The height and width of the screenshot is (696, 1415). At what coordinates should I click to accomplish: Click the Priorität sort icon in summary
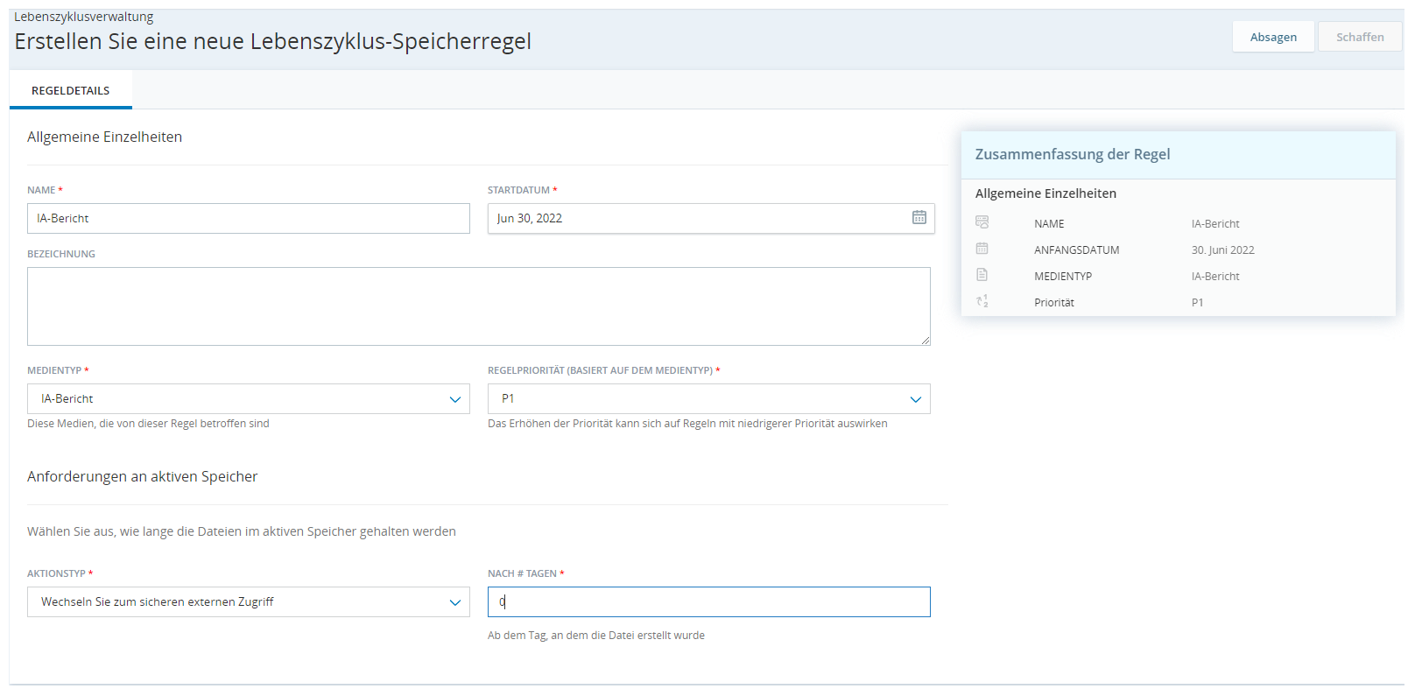(x=982, y=301)
